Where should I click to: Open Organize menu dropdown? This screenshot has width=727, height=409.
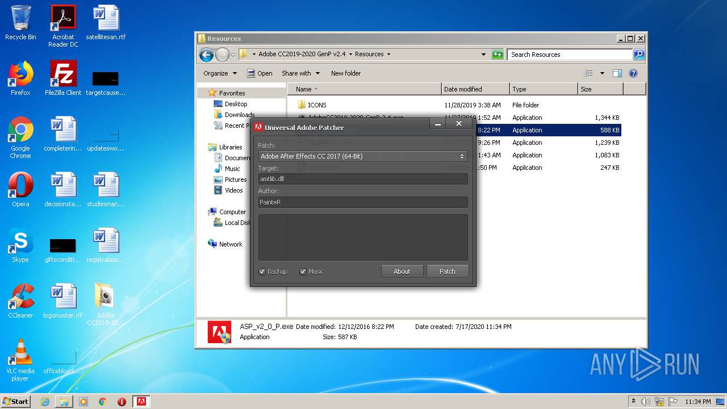tap(220, 73)
